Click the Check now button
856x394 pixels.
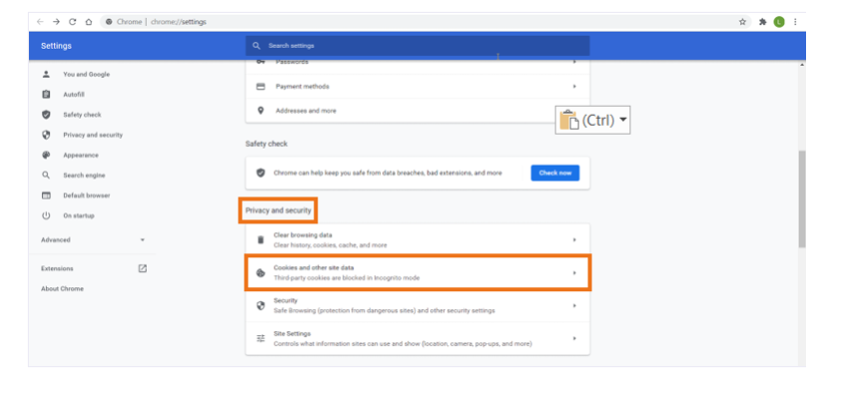click(x=555, y=173)
